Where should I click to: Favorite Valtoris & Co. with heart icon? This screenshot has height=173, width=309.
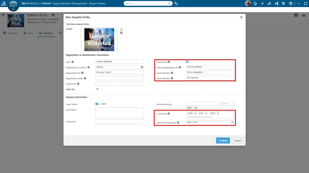53,15
